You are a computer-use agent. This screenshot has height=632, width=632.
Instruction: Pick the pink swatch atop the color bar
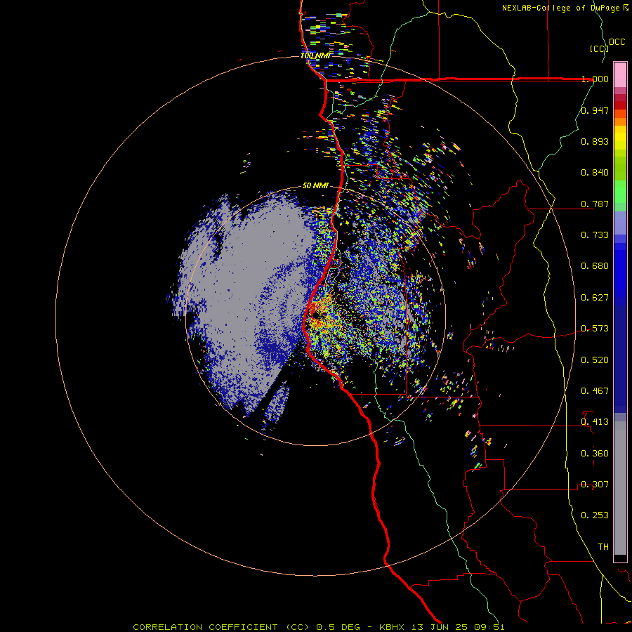(x=620, y=74)
